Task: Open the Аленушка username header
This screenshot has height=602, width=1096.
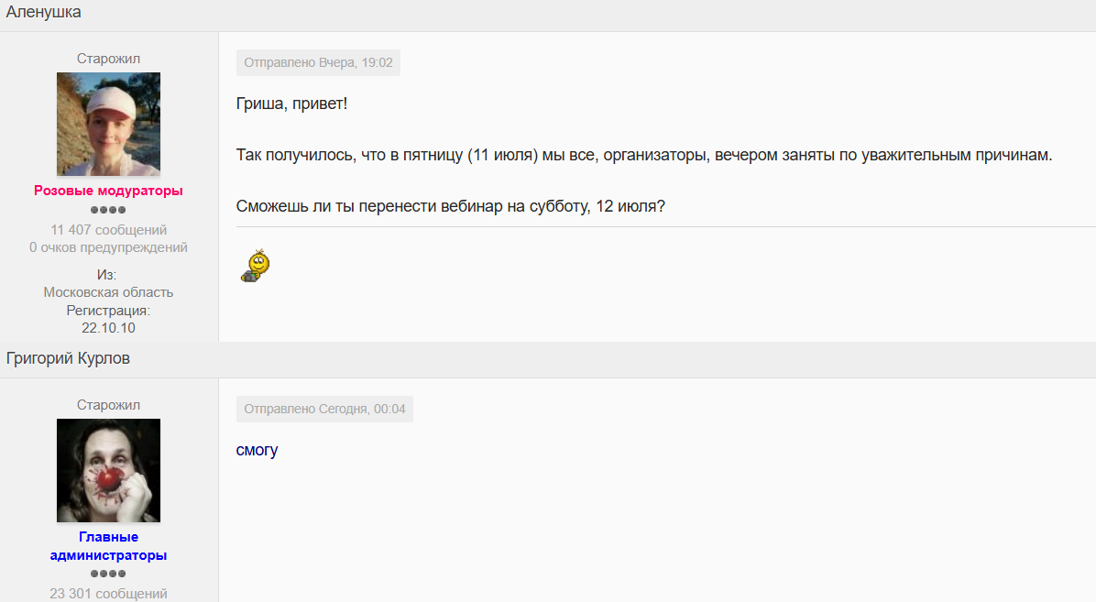Action: tap(43, 12)
